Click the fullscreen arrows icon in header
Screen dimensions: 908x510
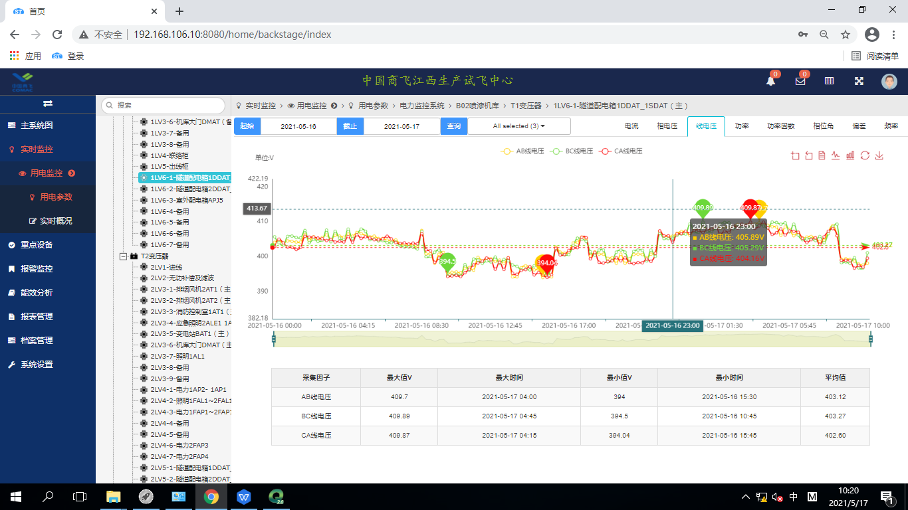(x=859, y=81)
